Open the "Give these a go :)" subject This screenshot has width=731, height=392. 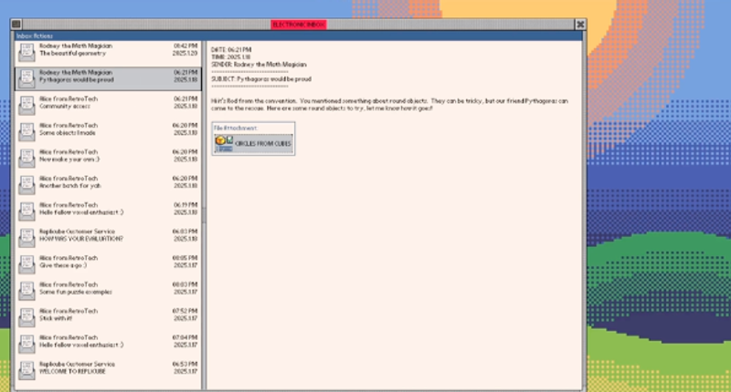point(63,265)
